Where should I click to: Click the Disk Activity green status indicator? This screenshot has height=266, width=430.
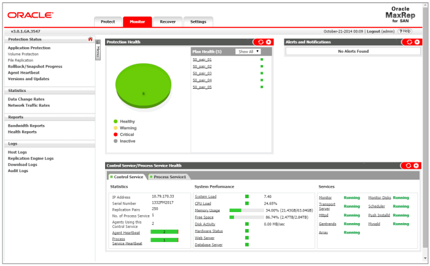(247, 224)
